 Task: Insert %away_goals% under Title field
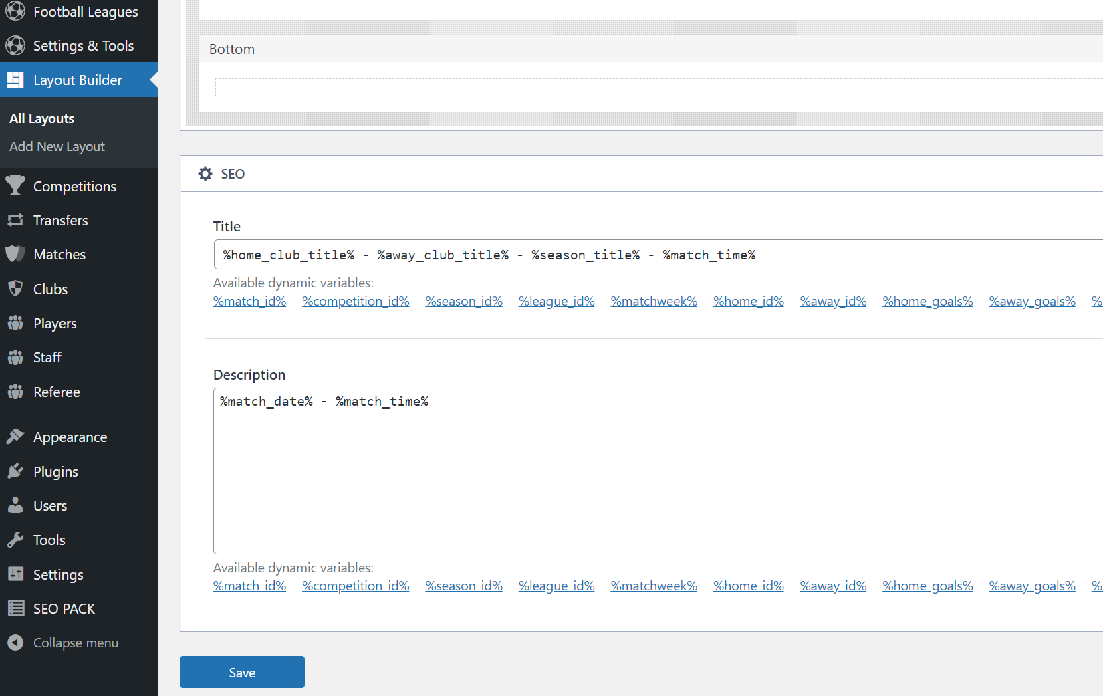1032,301
